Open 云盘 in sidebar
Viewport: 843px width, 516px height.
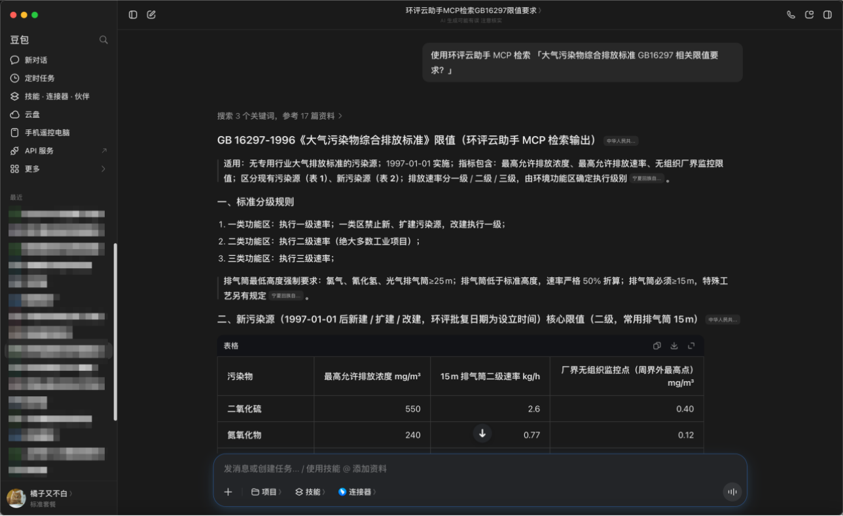click(58, 114)
